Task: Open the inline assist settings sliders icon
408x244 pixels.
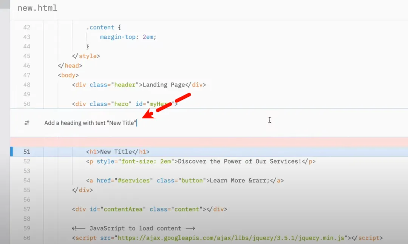Action: [27, 123]
